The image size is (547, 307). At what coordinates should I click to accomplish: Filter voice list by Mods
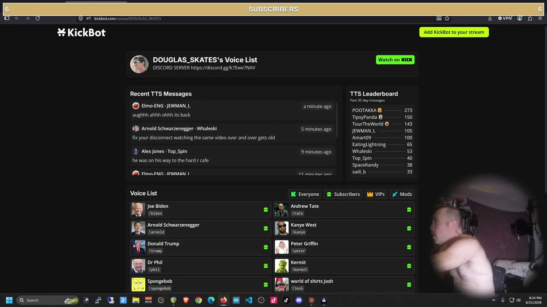[x=402, y=194]
